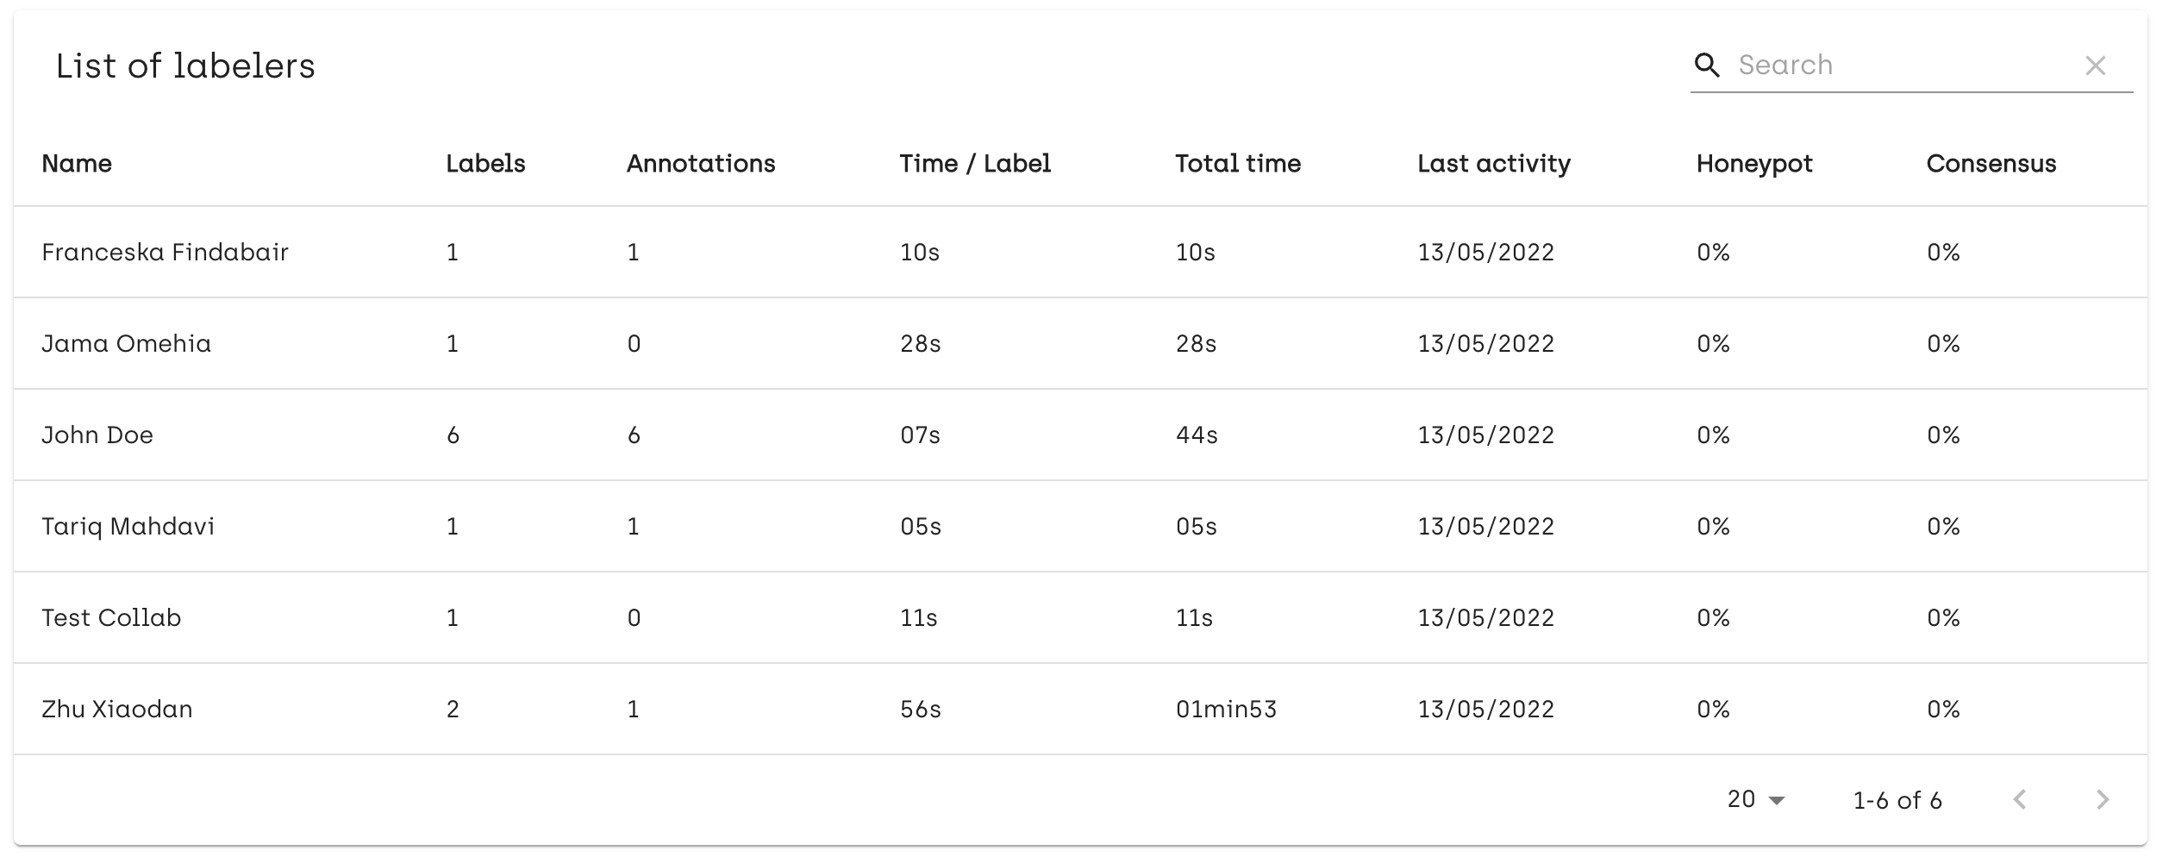
Task: Open Test Collab labeler row
Action: click(1080, 617)
